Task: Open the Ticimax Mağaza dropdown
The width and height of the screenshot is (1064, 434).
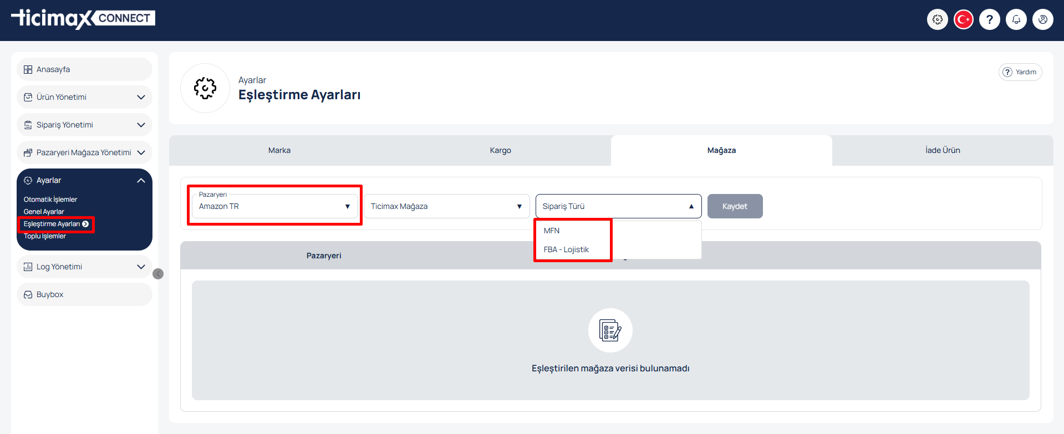Action: tap(446, 206)
